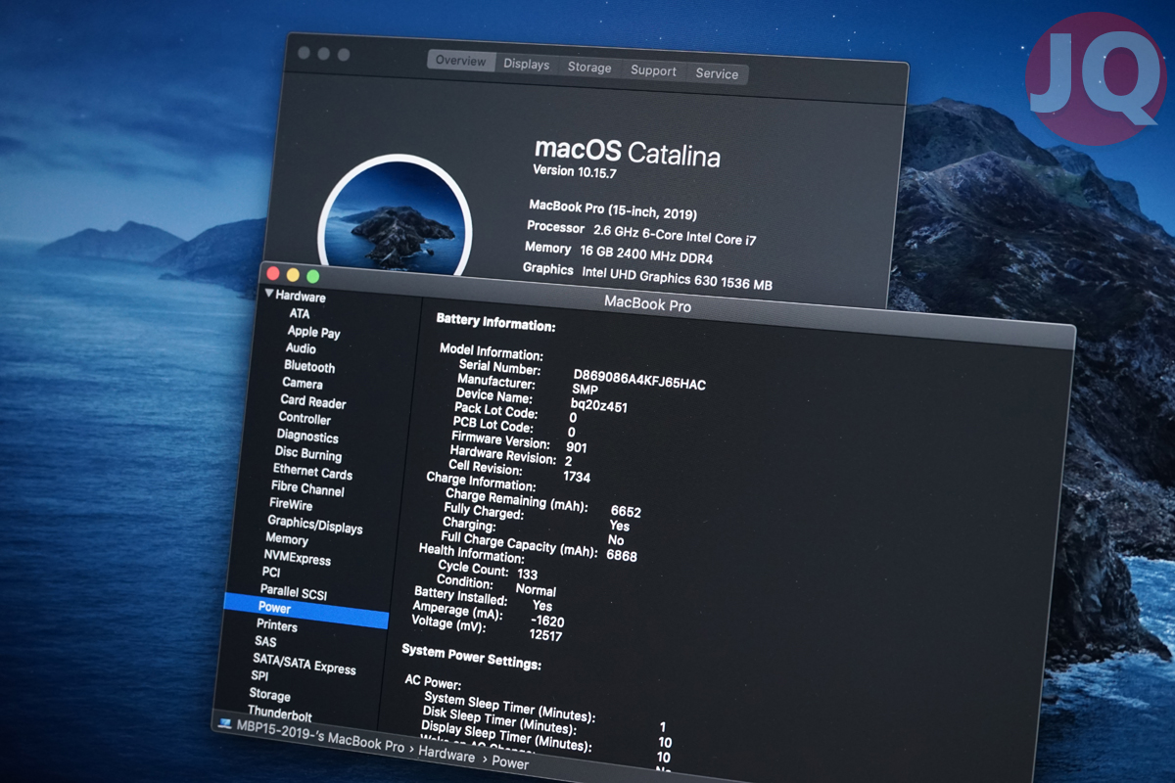Click the MacBook Pro window title
Screen dimensions: 1175x783
point(647,304)
